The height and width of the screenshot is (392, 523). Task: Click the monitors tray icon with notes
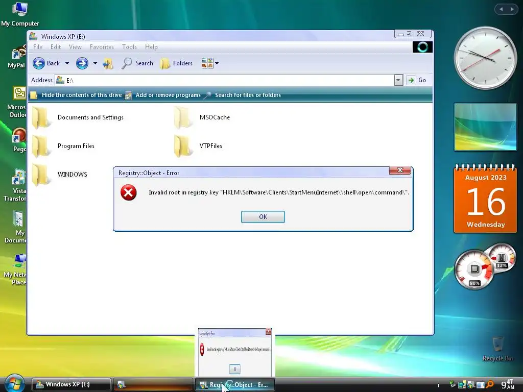tap(462, 385)
